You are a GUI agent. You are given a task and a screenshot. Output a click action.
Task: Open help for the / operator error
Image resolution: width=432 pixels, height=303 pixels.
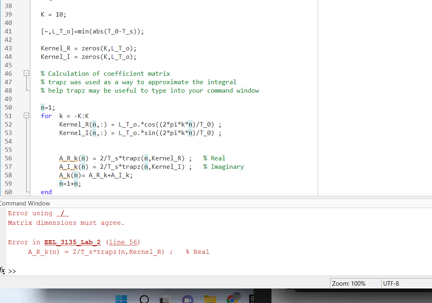[x=63, y=213]
